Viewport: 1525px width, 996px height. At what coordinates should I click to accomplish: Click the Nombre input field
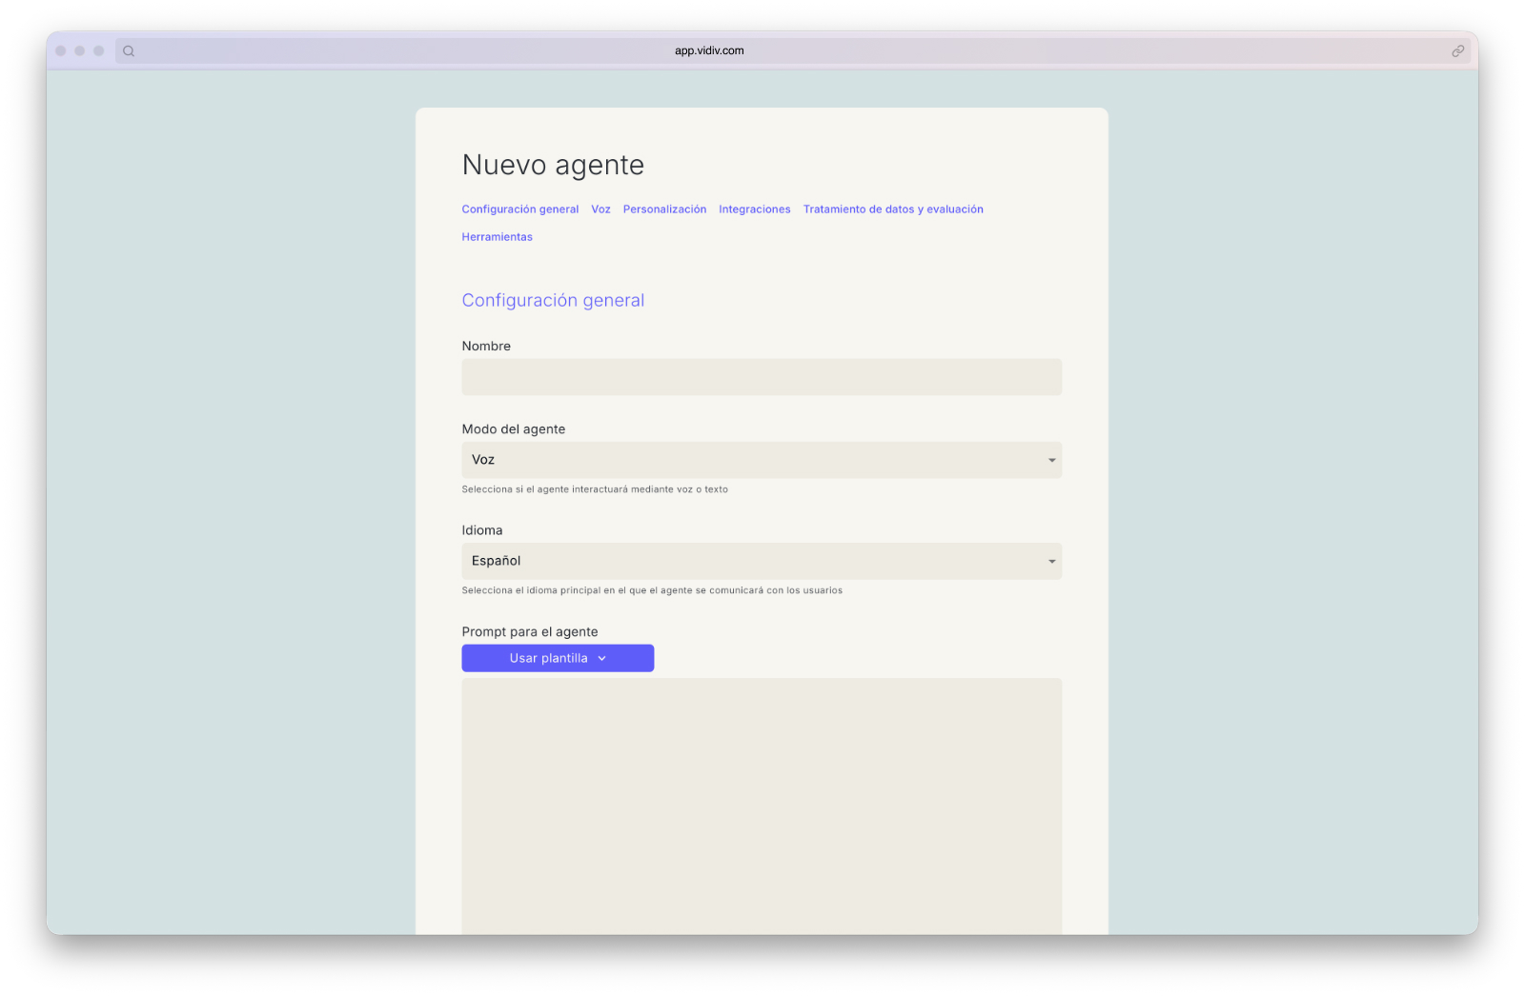[761, 377]
